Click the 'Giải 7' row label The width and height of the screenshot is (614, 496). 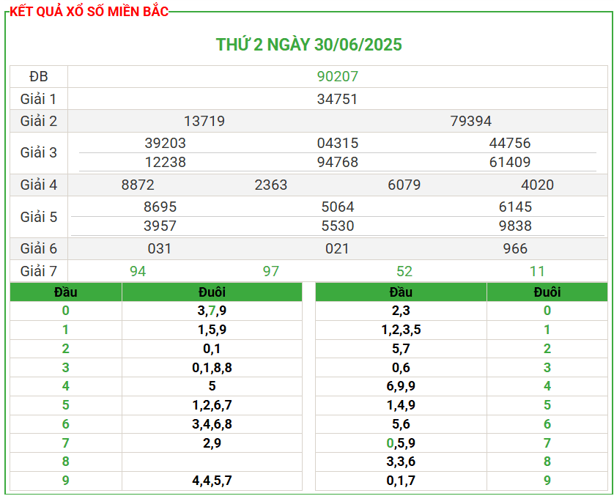click(39, 271)
